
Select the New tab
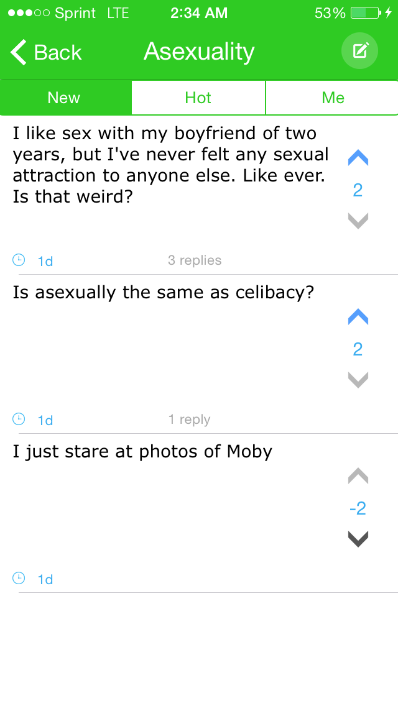pyautogui.click(x=65, y=97)
